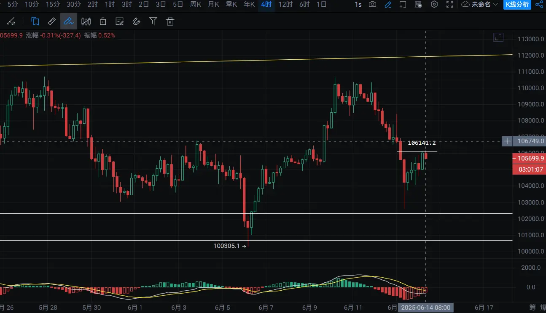
Task: Select the active 4时 timeframe
Action: [x=266, y=5]
